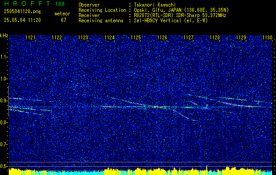Click the date stamp 25.05.04 11:20
Screen dimensions: 276x175
pos(22,20)
